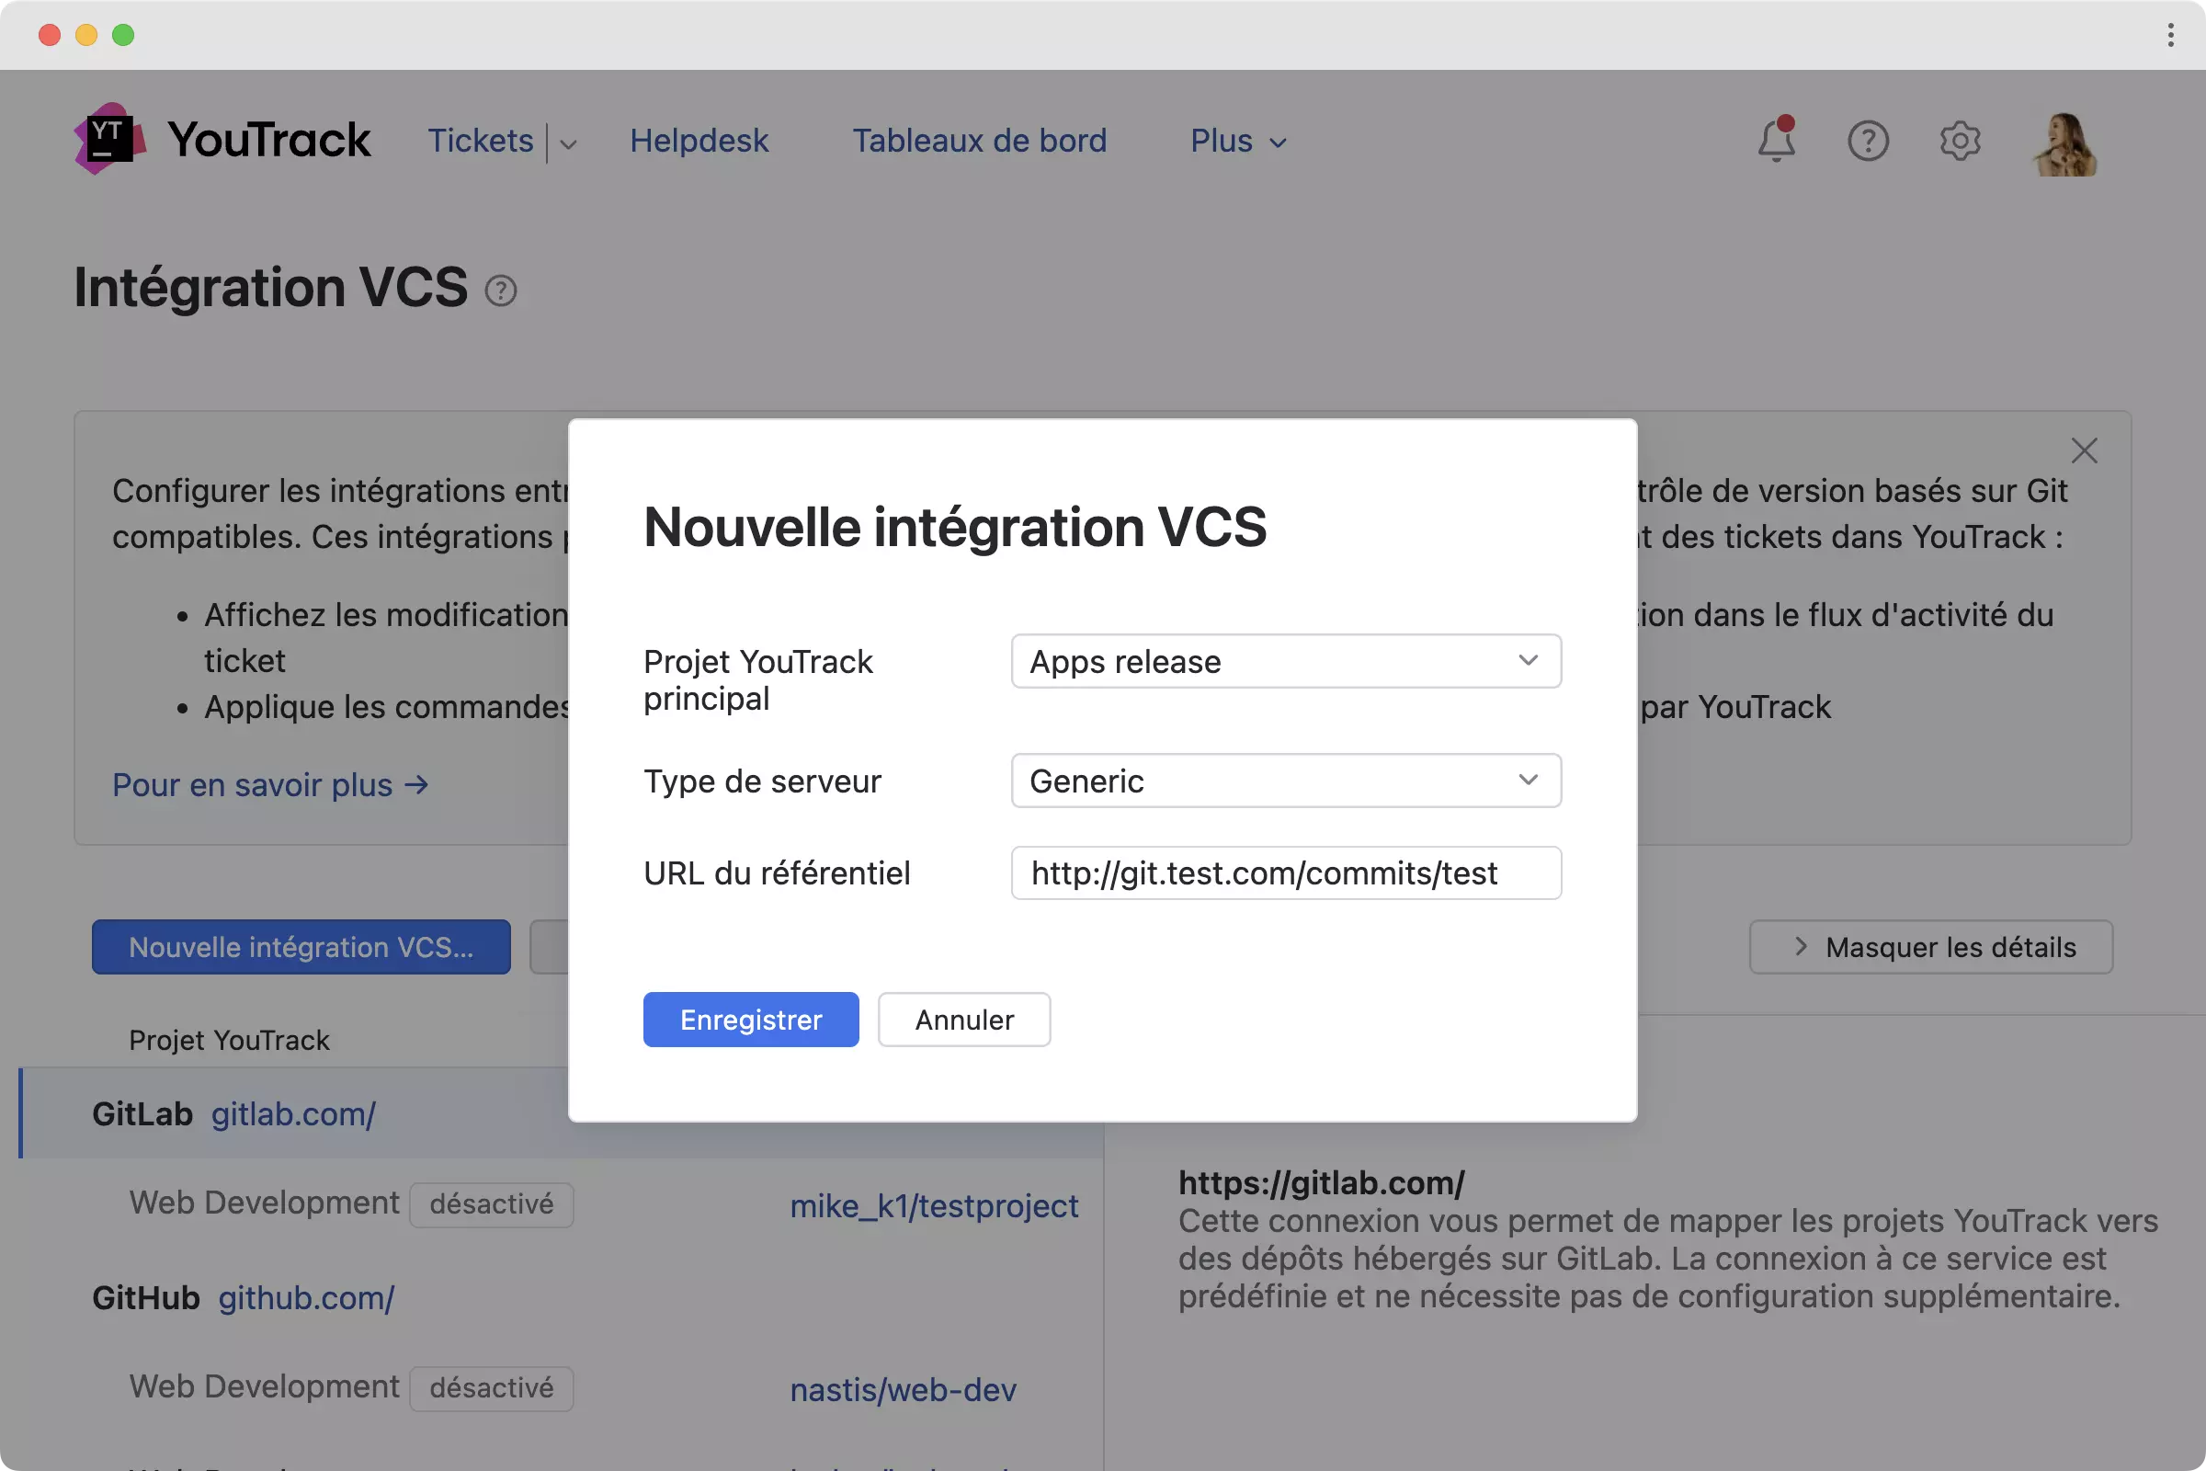Click the Enregistrer button
2206x1471 pixels.
pos(750,1020)
